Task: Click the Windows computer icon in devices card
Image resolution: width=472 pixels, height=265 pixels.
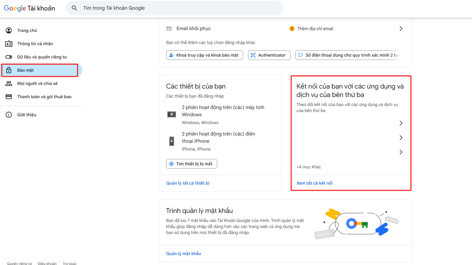Action: [x=171, y=114]
